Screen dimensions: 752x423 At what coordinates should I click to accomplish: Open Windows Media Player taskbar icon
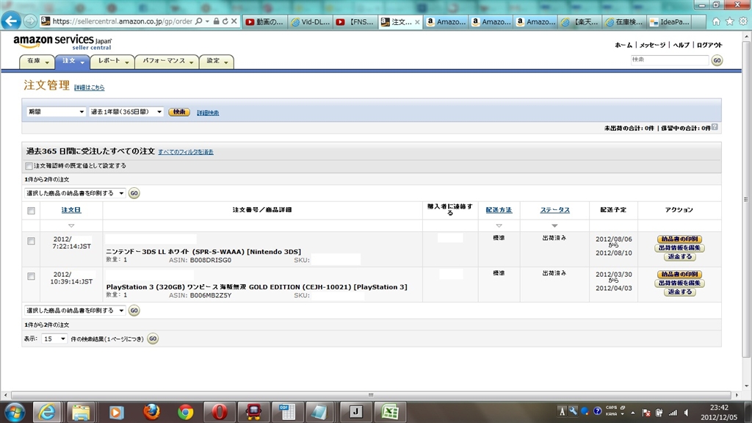tap(116, 412)
